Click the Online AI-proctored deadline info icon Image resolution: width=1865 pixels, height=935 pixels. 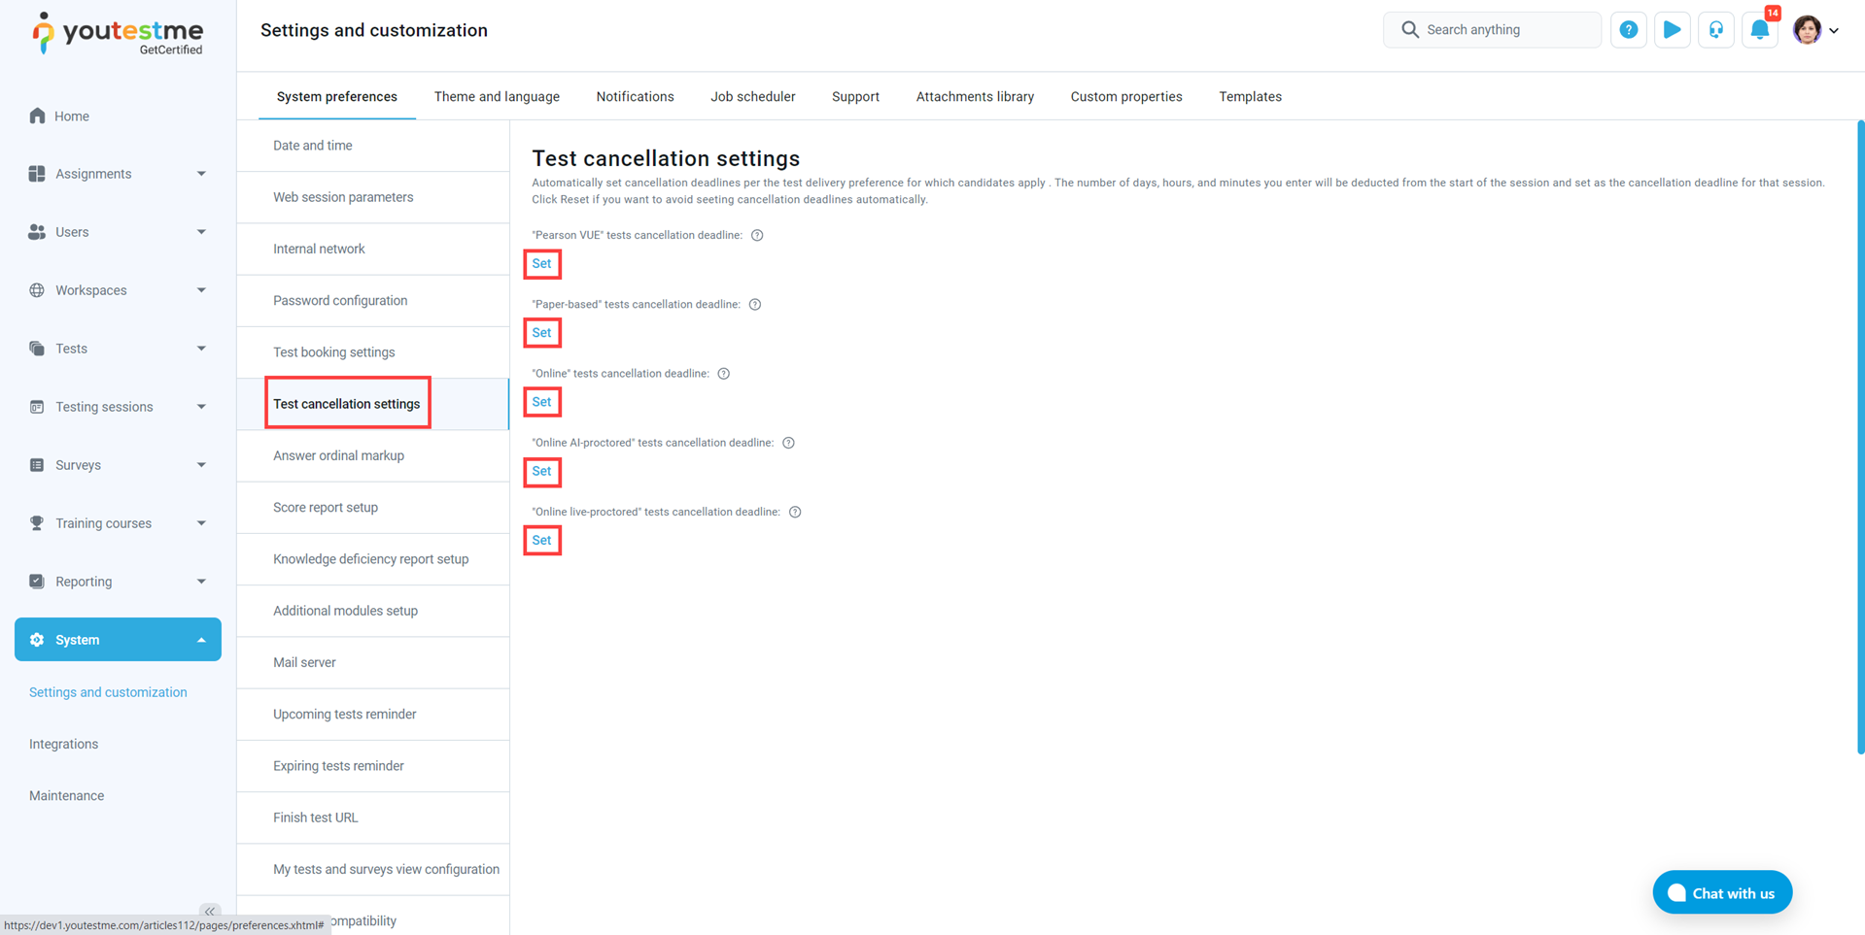(788, 443)
